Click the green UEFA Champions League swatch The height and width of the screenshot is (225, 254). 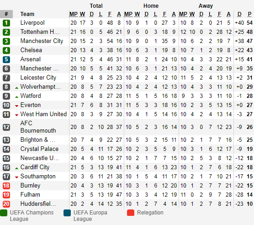coord(4,213)
